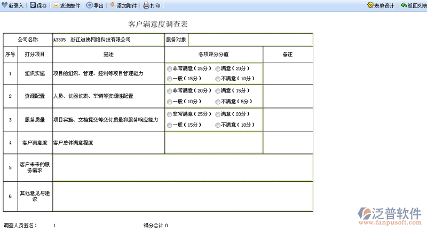Viewport: 427px width, 231px height.
Task: Click the 其他意见与建议 text area
Action: 182,196
